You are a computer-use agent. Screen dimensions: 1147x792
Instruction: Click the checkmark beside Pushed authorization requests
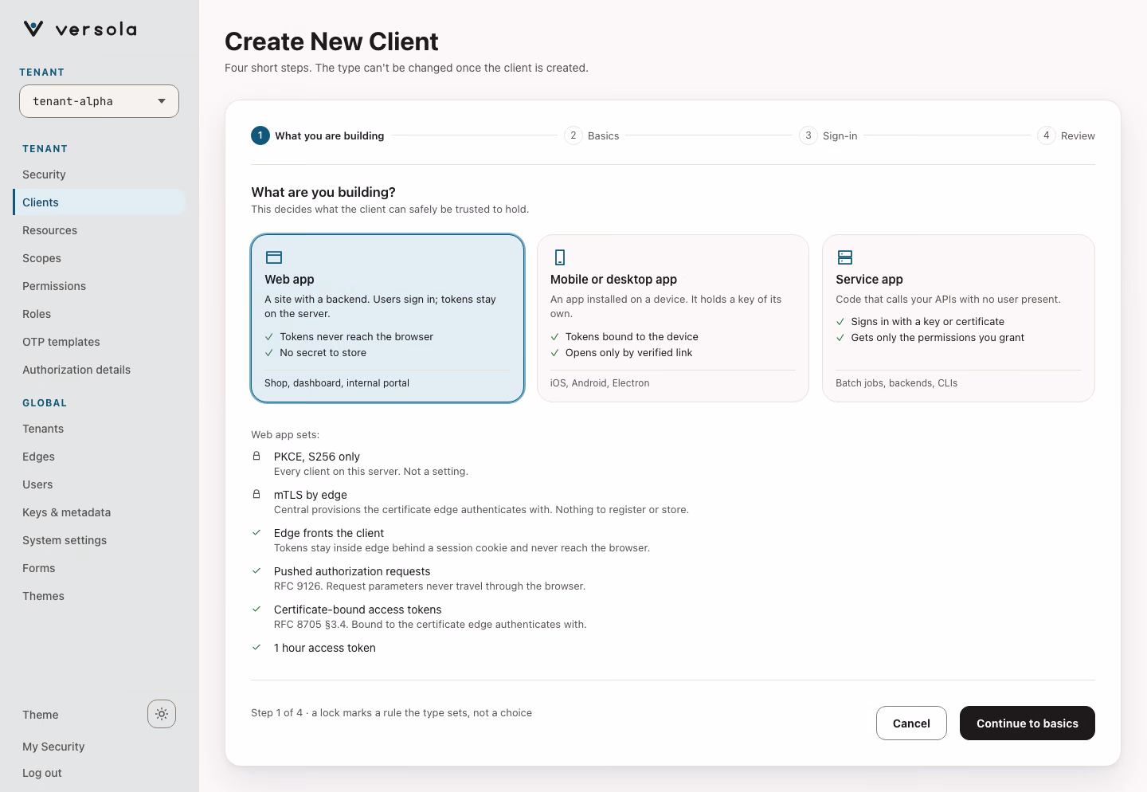256,570
